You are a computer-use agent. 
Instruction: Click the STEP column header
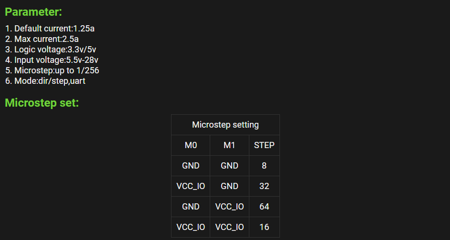pos(264,145)
